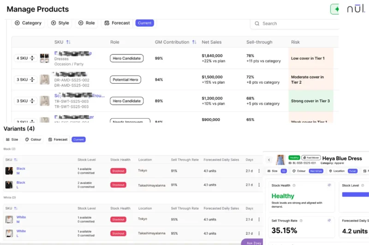
Task: Expand the 4 SKU Dresses group
Action: pyautogui.click(x=25, y=58)
